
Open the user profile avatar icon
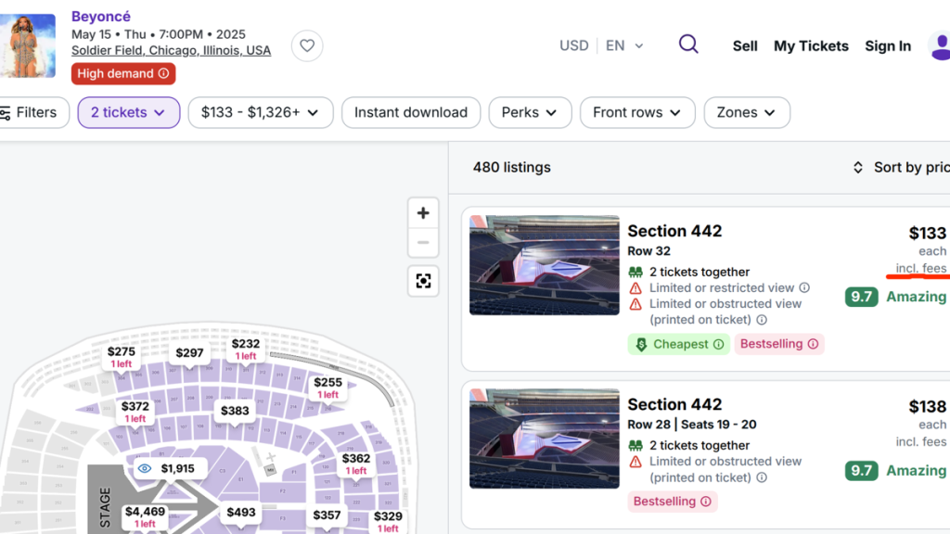(x=939, y=45)
